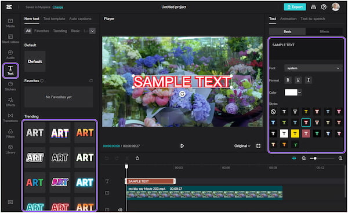
Task: Click the Export button
Action: (x=295, y=7)
